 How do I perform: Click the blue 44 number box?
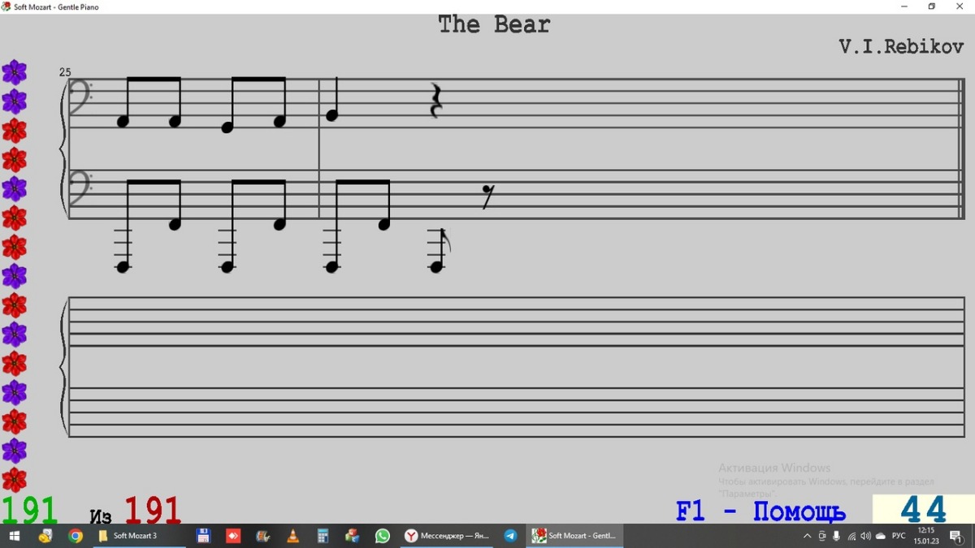(924, 510)
